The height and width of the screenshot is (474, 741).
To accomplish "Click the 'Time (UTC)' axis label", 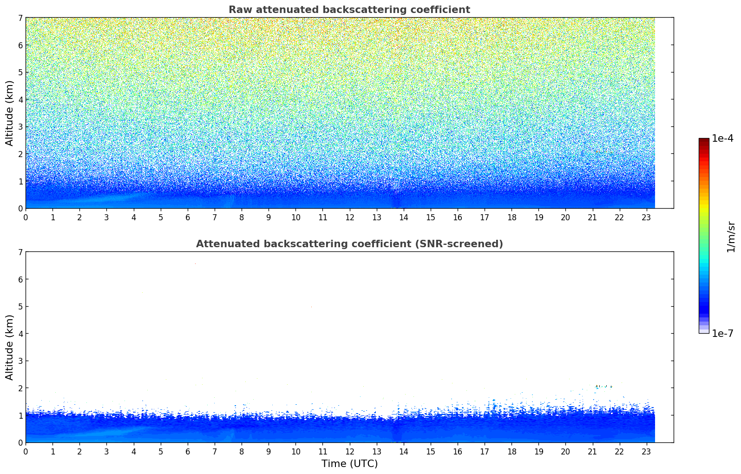I will (x=349, y=464).
